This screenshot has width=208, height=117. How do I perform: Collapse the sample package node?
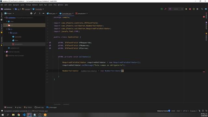pos(9,33)
